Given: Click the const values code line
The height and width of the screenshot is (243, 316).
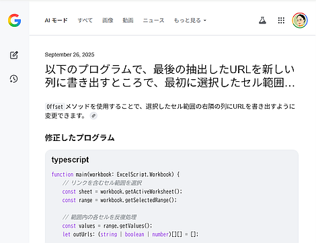Looking at the screenshot, I should (x=107, y=226).
